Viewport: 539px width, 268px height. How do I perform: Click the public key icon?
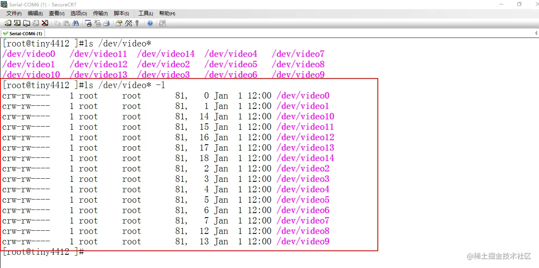pyautogui.click(x=137, y=23)
